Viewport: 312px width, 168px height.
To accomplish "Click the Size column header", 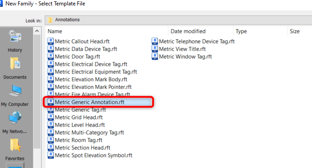I will (300, 32).
